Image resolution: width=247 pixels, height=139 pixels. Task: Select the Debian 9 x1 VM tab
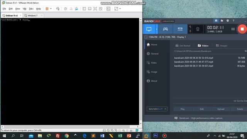click(x=12, y=15)
